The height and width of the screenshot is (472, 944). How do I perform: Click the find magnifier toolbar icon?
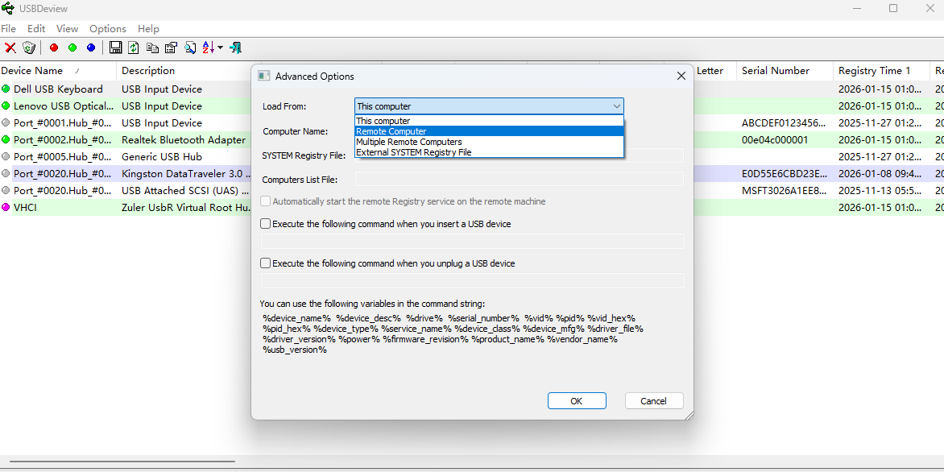click(190, 48)
